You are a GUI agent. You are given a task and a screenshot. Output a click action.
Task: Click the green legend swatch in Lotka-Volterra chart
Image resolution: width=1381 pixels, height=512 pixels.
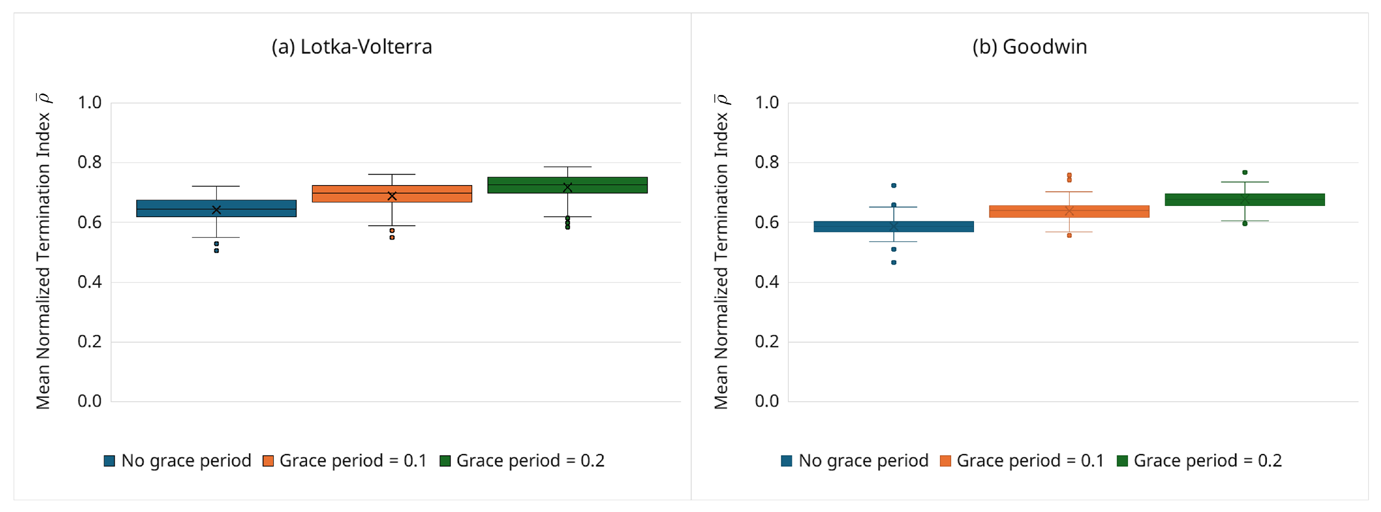point(445,461)
